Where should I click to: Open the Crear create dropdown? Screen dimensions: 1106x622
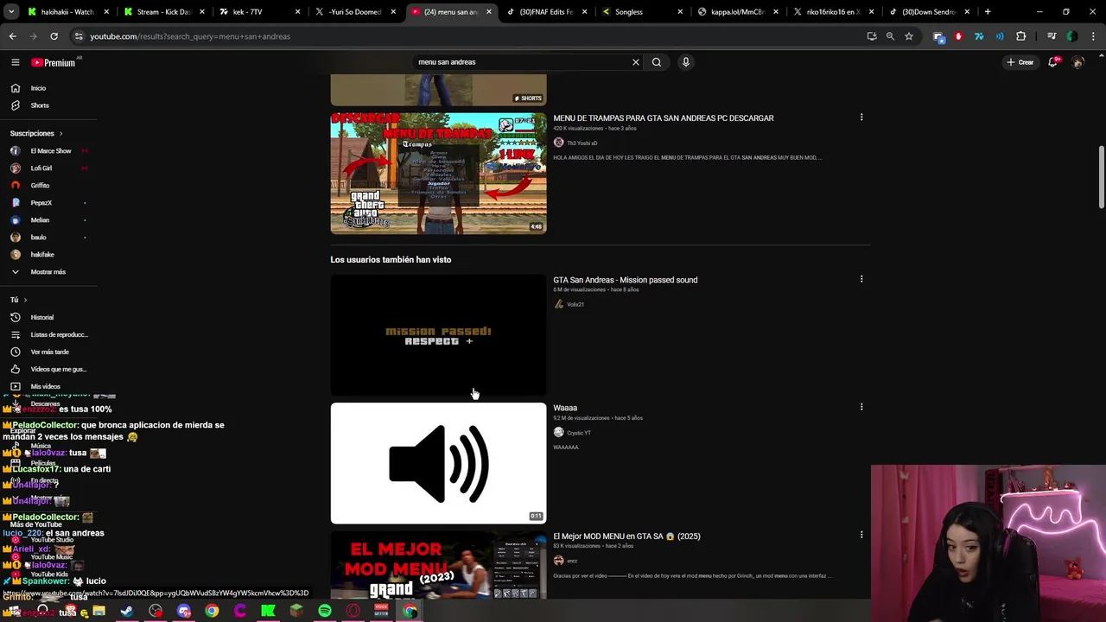point(1020,62)
